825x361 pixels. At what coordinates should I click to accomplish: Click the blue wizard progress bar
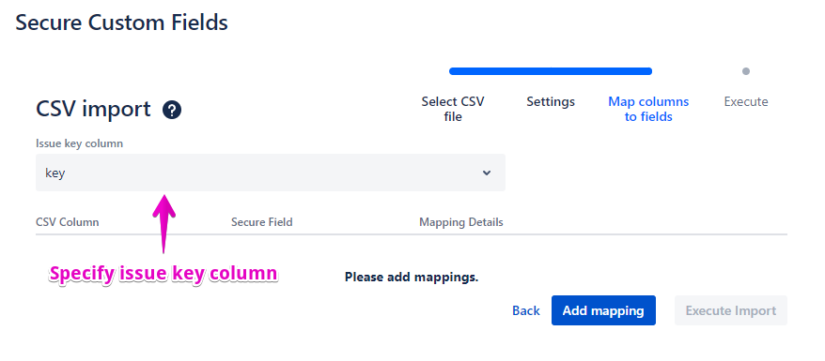(551, 71)
